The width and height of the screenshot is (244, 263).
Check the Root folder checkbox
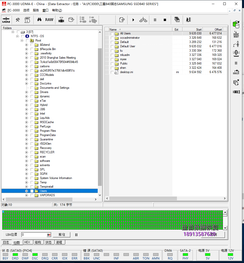(x=27, y=41)
